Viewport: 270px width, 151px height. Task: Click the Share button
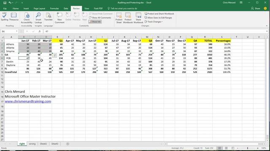tap(256, 8)
